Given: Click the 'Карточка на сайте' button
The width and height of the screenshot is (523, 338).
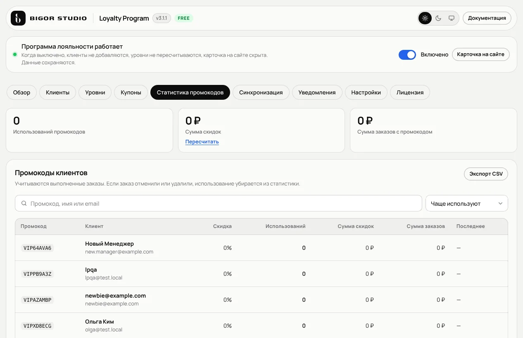Looking at the screenshot, I should 481,54.
